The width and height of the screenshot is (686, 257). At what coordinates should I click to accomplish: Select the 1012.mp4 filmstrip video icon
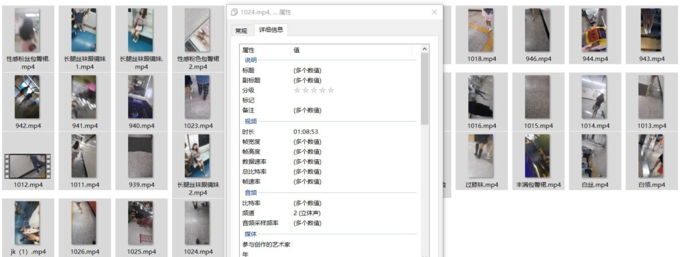[x=27, y=166]
